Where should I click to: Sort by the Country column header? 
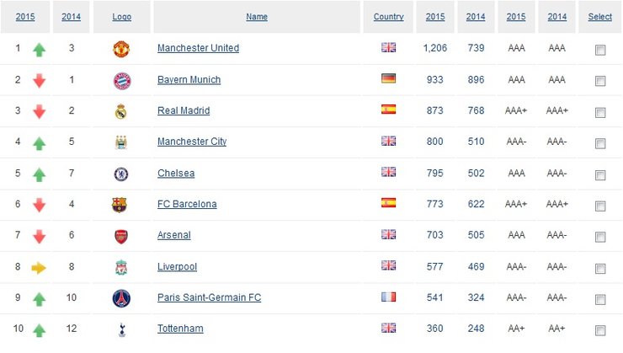[388, 17]
